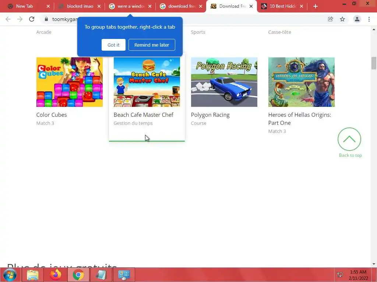Close the 'blocked lmao' tab
377x282 pixels.
99,6
